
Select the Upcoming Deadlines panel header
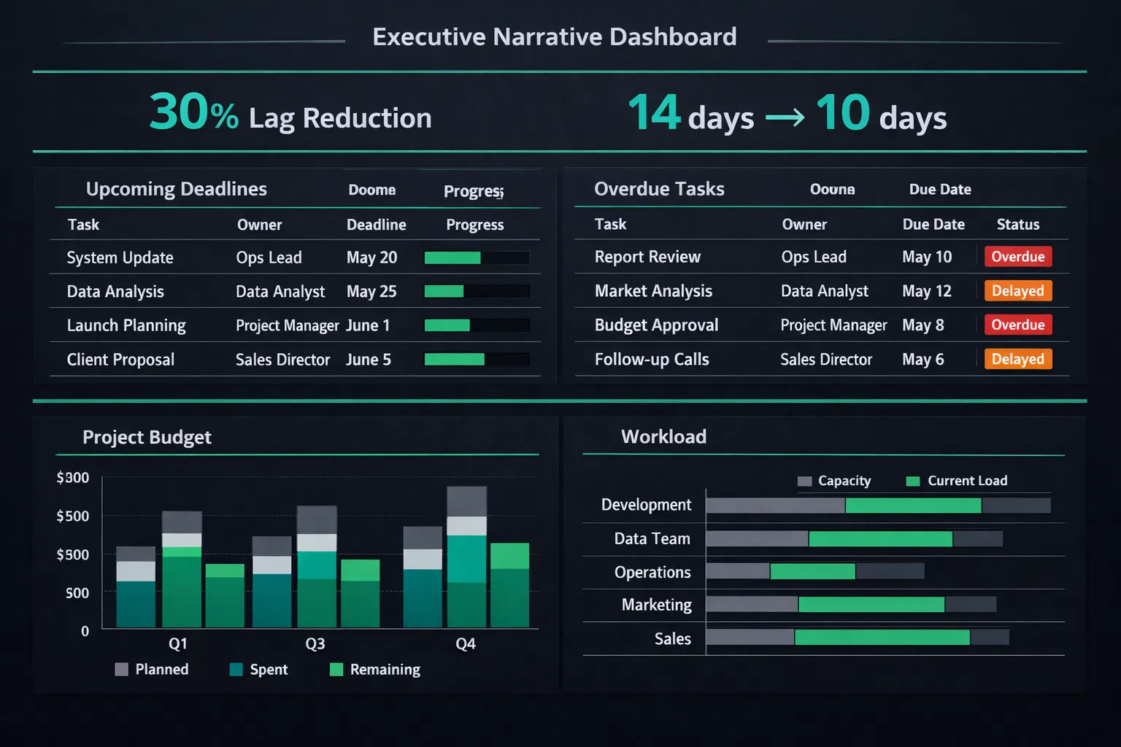pyautogui.click(x=175, y=188)
